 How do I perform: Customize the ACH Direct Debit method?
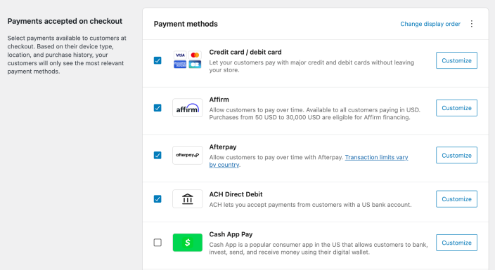coord(456,199)
